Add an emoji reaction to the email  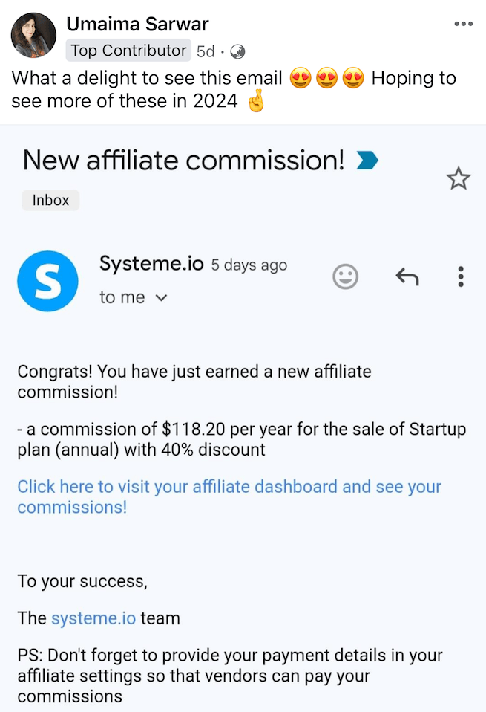345,277
